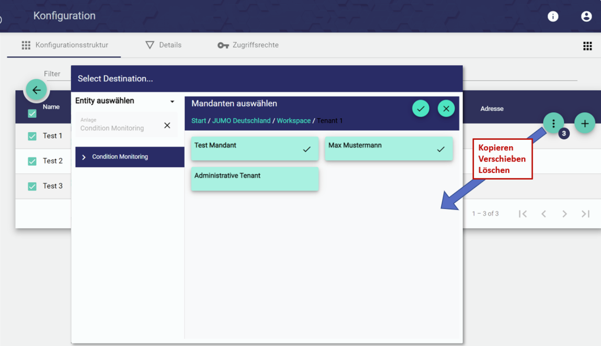Screen dimensions: 601x346
Task: Clear the Anlage Condition Monitoring field
Action: tap(167, 126)
